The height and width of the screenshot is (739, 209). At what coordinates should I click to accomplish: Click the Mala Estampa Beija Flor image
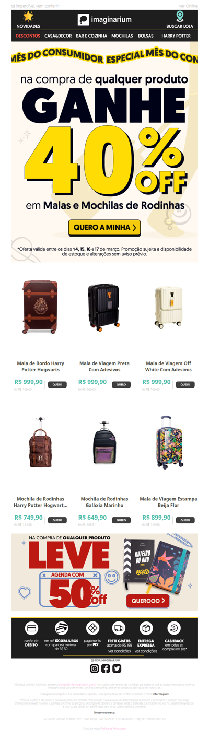point(169,441)
